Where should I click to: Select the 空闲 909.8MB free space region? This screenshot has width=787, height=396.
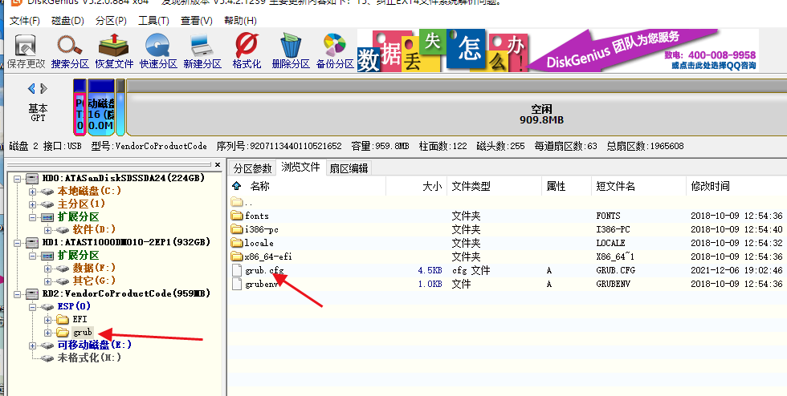(x=456, y=115)
